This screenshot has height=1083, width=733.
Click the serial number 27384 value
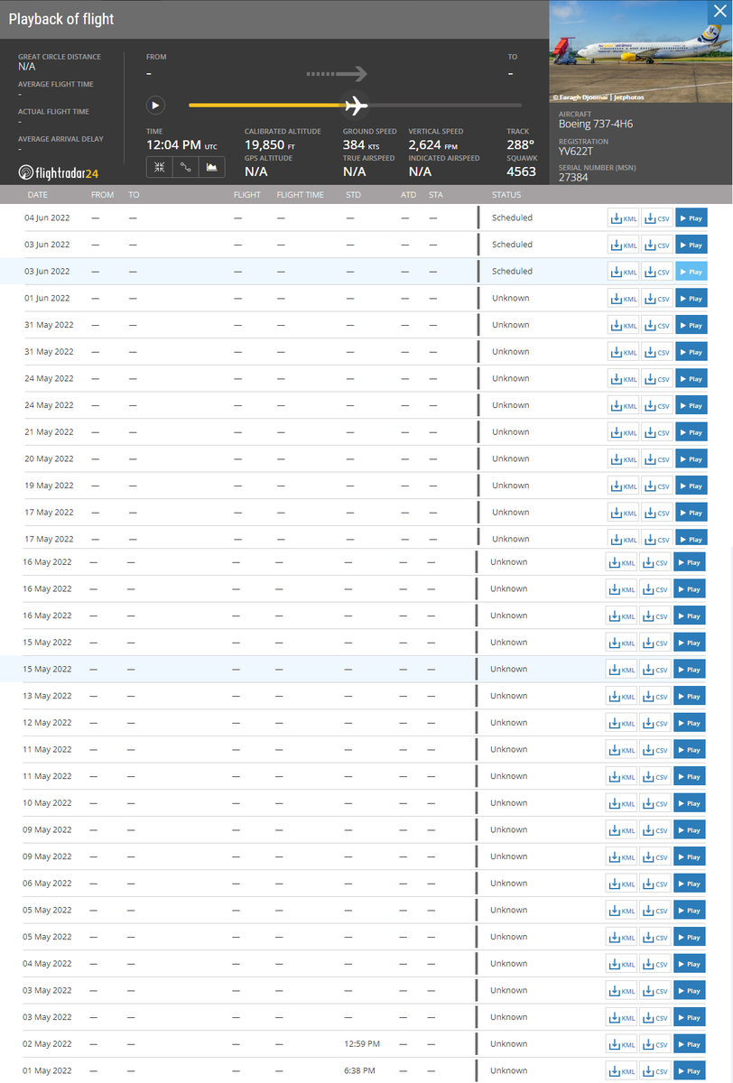coord(573,178)
